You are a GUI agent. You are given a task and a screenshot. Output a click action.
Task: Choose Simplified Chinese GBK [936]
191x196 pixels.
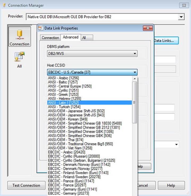click(90, 136)
